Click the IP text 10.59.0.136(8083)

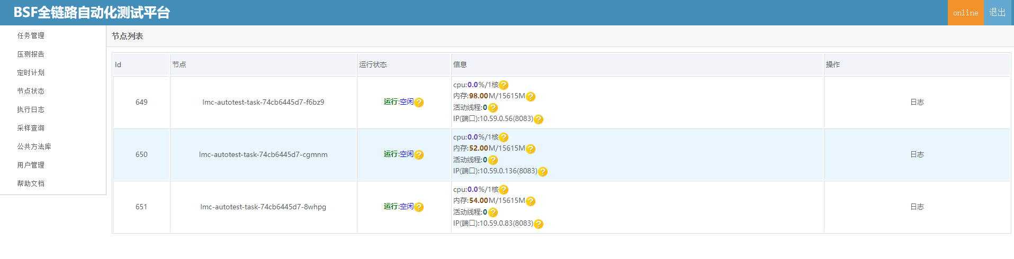pos(508,171)
